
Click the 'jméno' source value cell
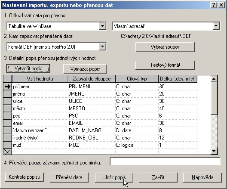(40, 94)
